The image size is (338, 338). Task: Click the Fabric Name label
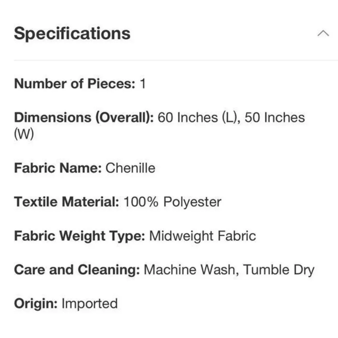58,168
